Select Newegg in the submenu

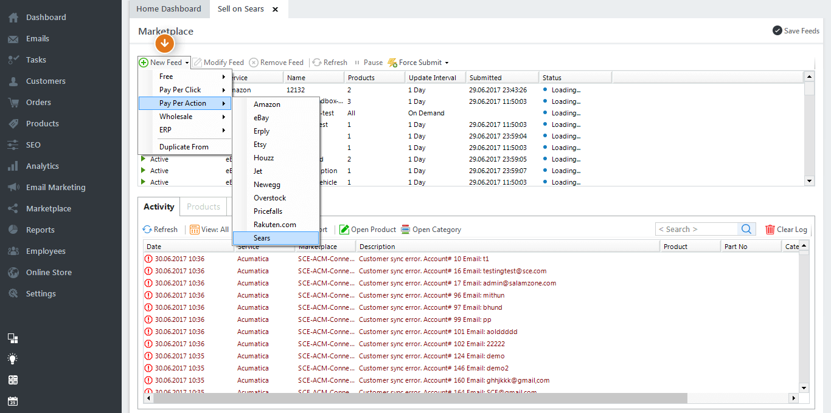pos(276,185)
